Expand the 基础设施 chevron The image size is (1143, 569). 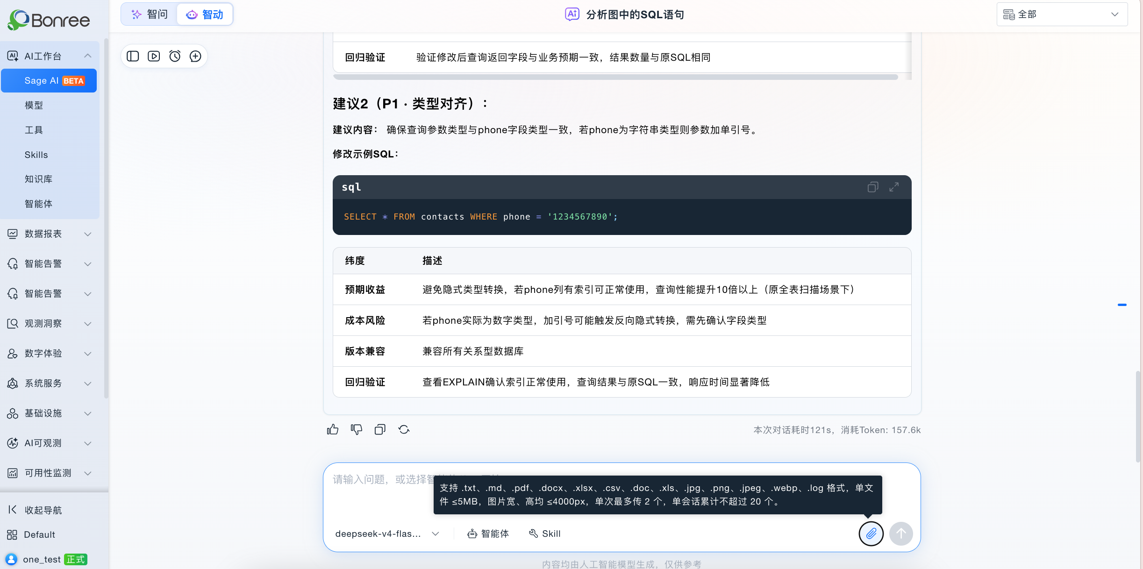[88, 413]
